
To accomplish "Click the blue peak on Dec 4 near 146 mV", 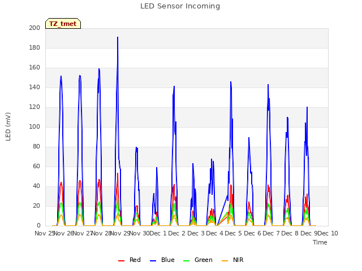I will [x=231, y=82].
